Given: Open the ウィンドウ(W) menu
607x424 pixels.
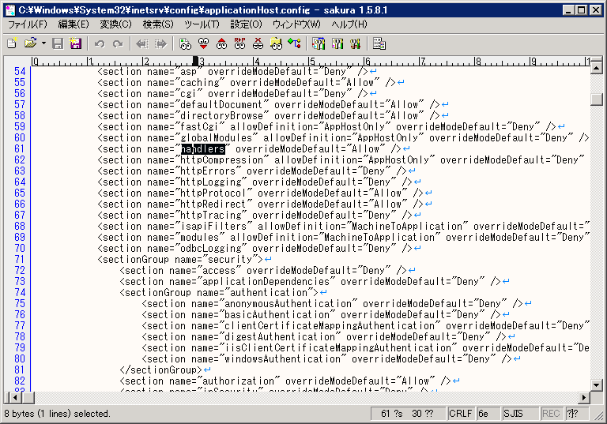Looking at the screenshot, I should point(296,24).
